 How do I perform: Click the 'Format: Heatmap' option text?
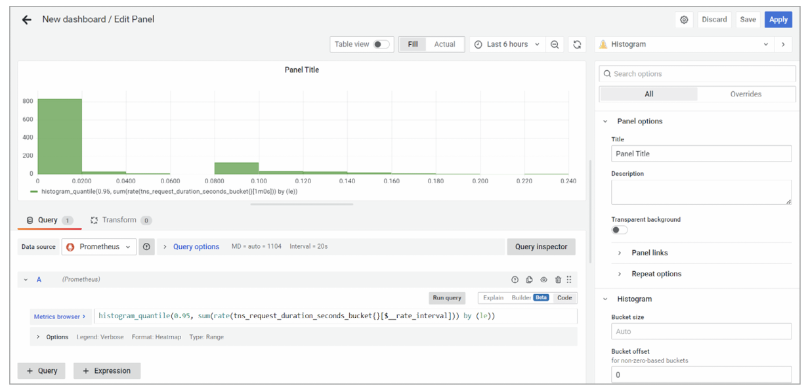pyautogui.click(x=157, y=337)
